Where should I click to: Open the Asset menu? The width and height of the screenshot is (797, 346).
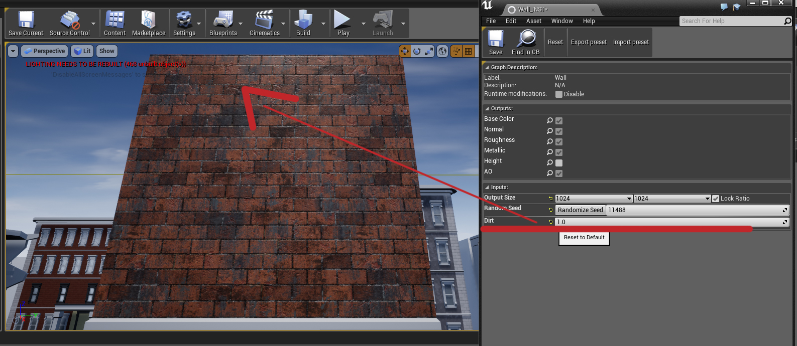533,21
